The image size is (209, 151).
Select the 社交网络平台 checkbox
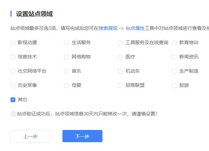point(13,71)
